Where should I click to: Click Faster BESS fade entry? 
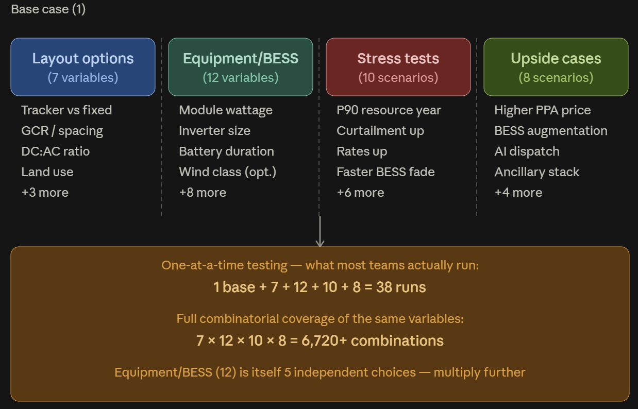(385, 172)
